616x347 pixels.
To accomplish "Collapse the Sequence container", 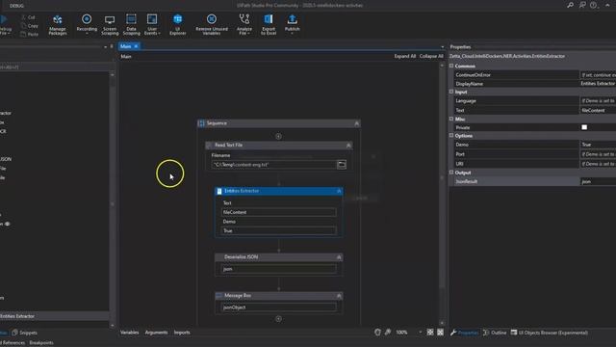I will point(357,123).
